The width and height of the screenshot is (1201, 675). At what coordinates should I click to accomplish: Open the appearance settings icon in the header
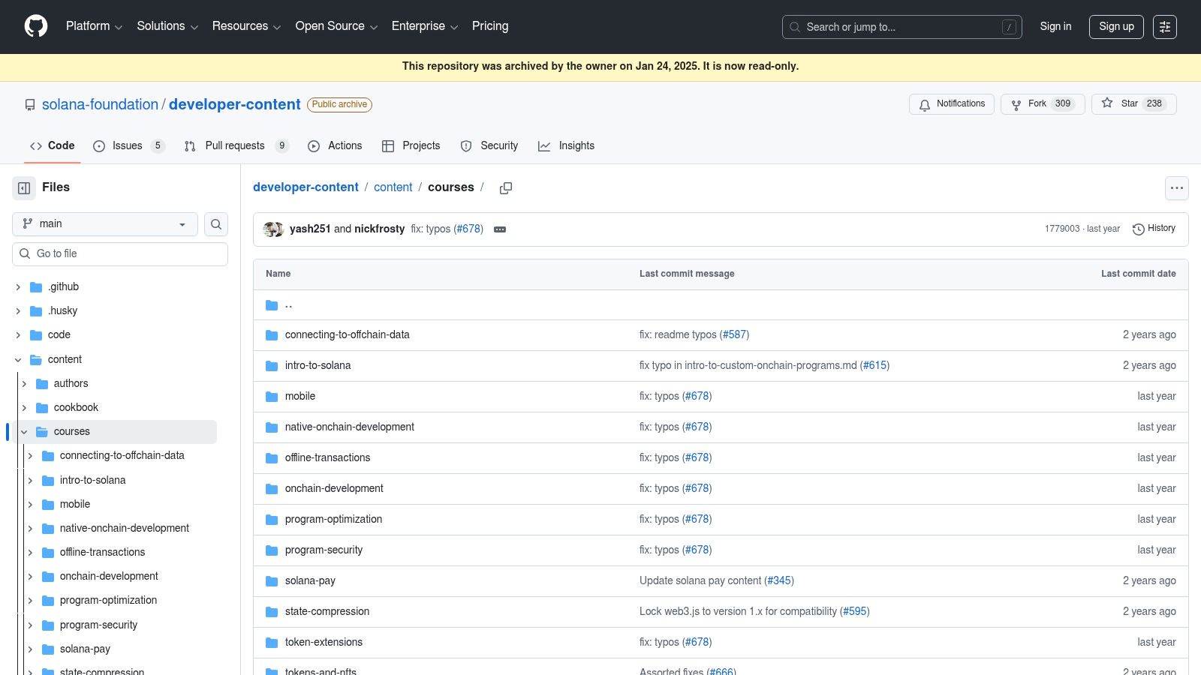pyautogui.click(x=1165, y=27)
